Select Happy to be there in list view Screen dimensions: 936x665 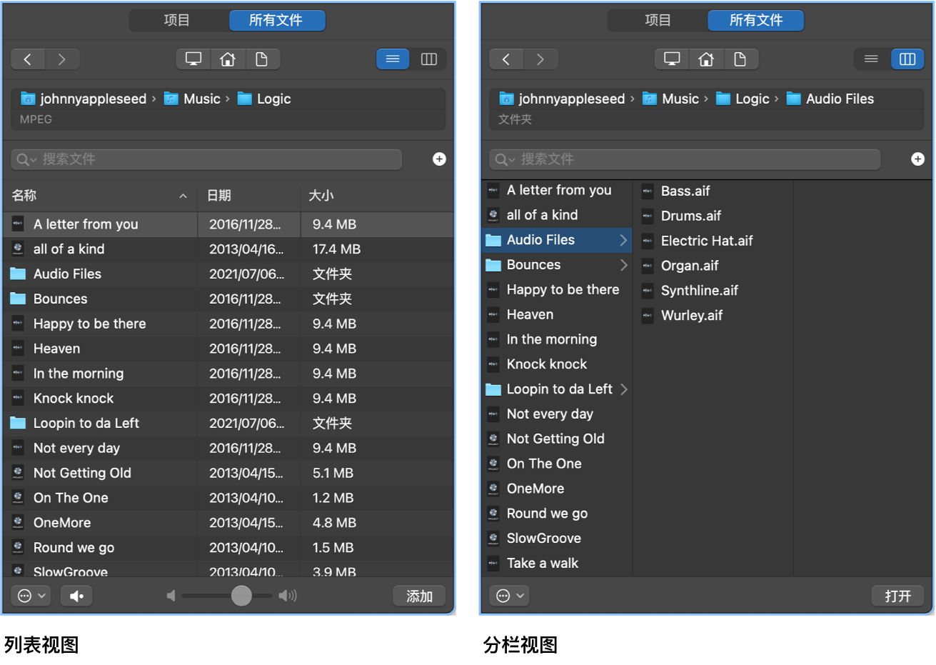point(228,324)
